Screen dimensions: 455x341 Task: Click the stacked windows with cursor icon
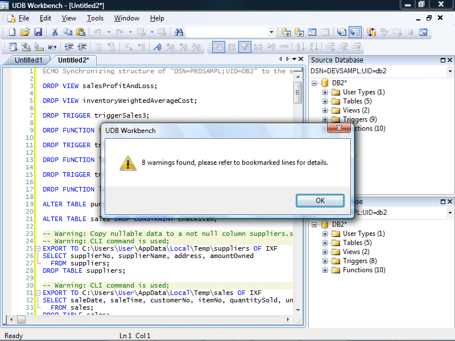(x=26, y=47)
